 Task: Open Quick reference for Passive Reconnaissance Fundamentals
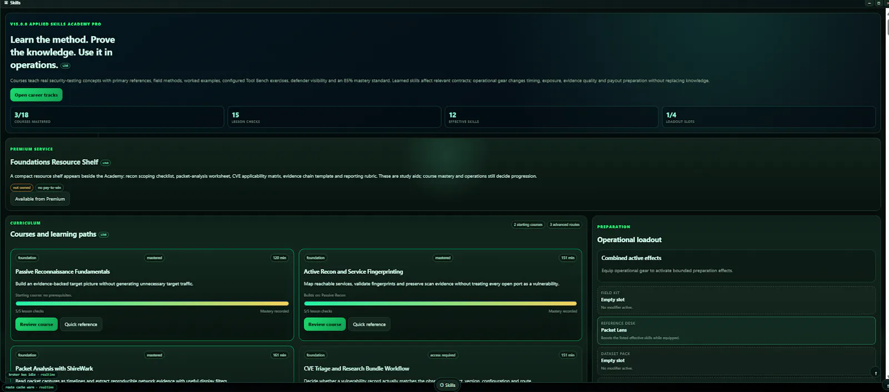(81, 324)
